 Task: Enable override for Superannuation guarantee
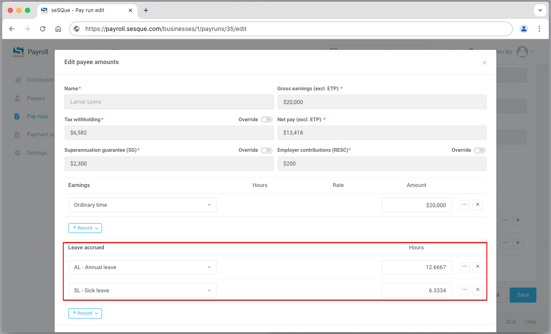(x=266, y=150)
